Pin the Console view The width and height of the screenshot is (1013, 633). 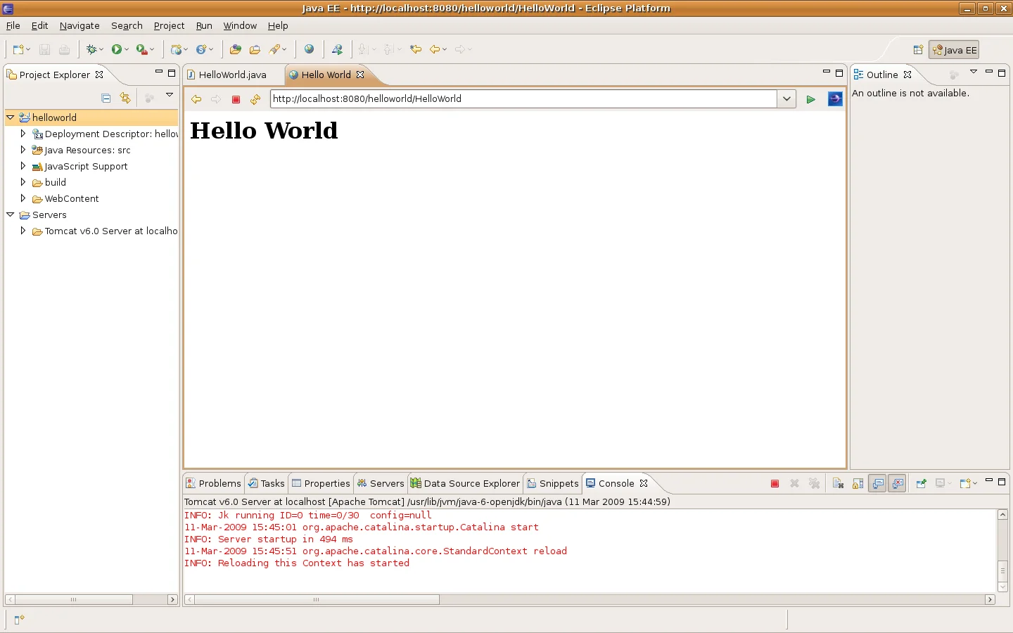[x=921, y=483]
